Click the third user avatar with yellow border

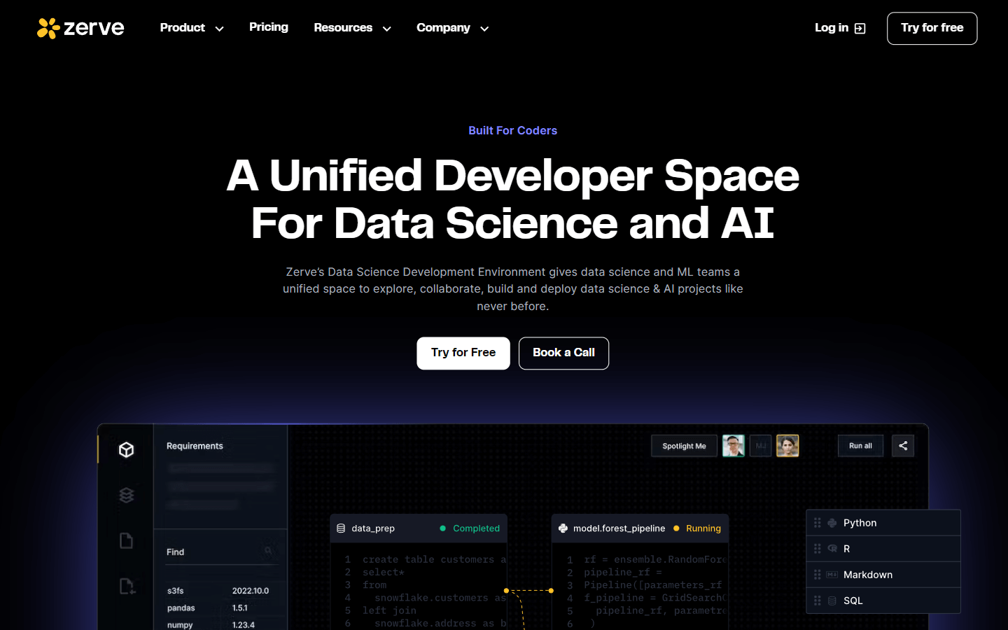[x=787, y=446]
